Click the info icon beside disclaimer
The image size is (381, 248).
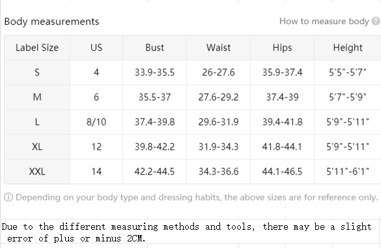tap(8, 197)
